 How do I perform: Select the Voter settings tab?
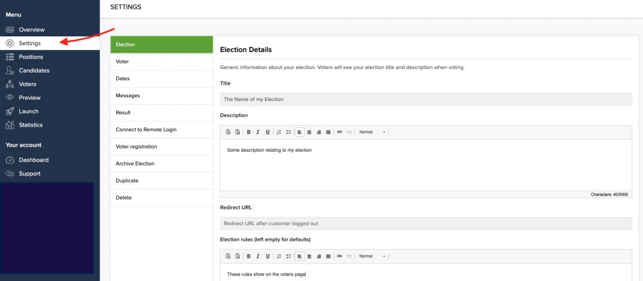point(161,61)
